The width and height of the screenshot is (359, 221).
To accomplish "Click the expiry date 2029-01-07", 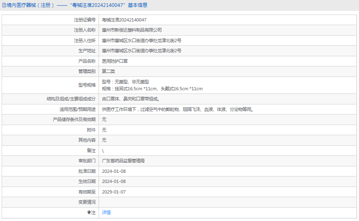I will pos(114,192).
